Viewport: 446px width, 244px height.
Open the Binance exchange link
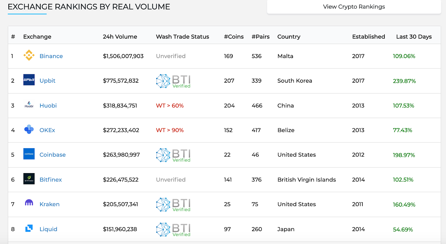(51, 56)
